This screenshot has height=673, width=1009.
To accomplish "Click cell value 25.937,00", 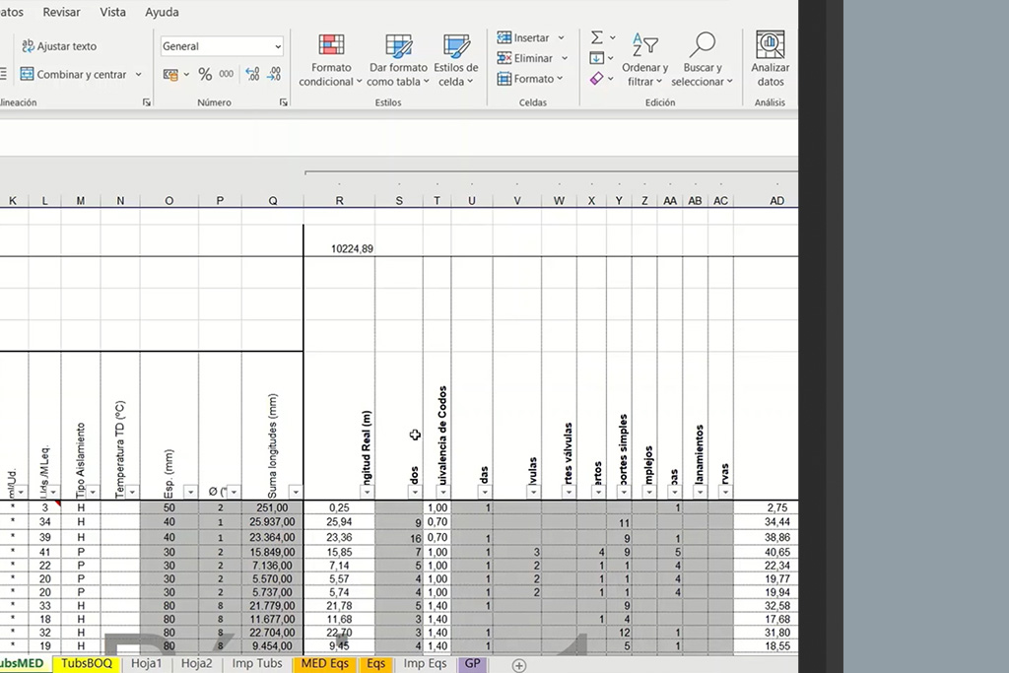I will (272, 522).
